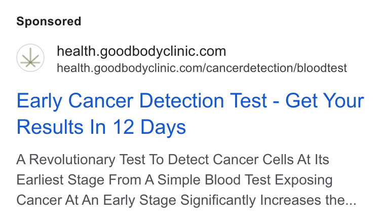The image size is (385, 222).
Task: Click '12 Days' in the headline
Action: (x=149, y=127)
